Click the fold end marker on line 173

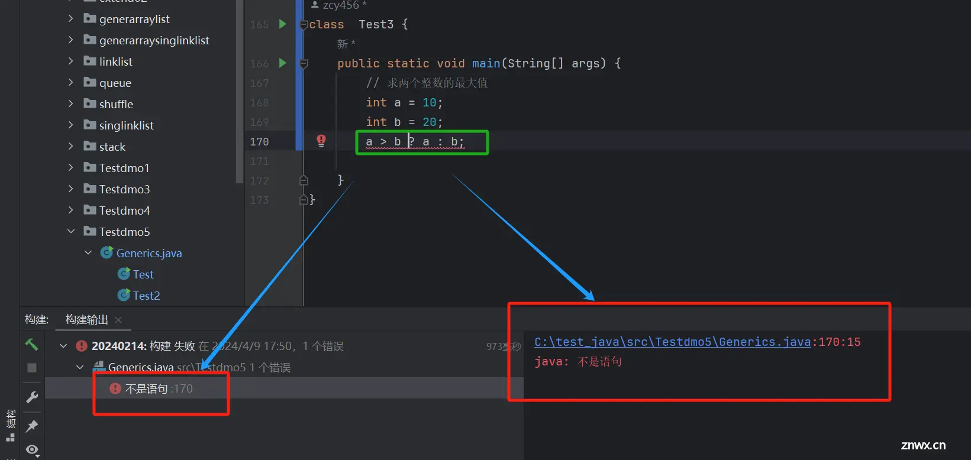[x=304, y=200]
